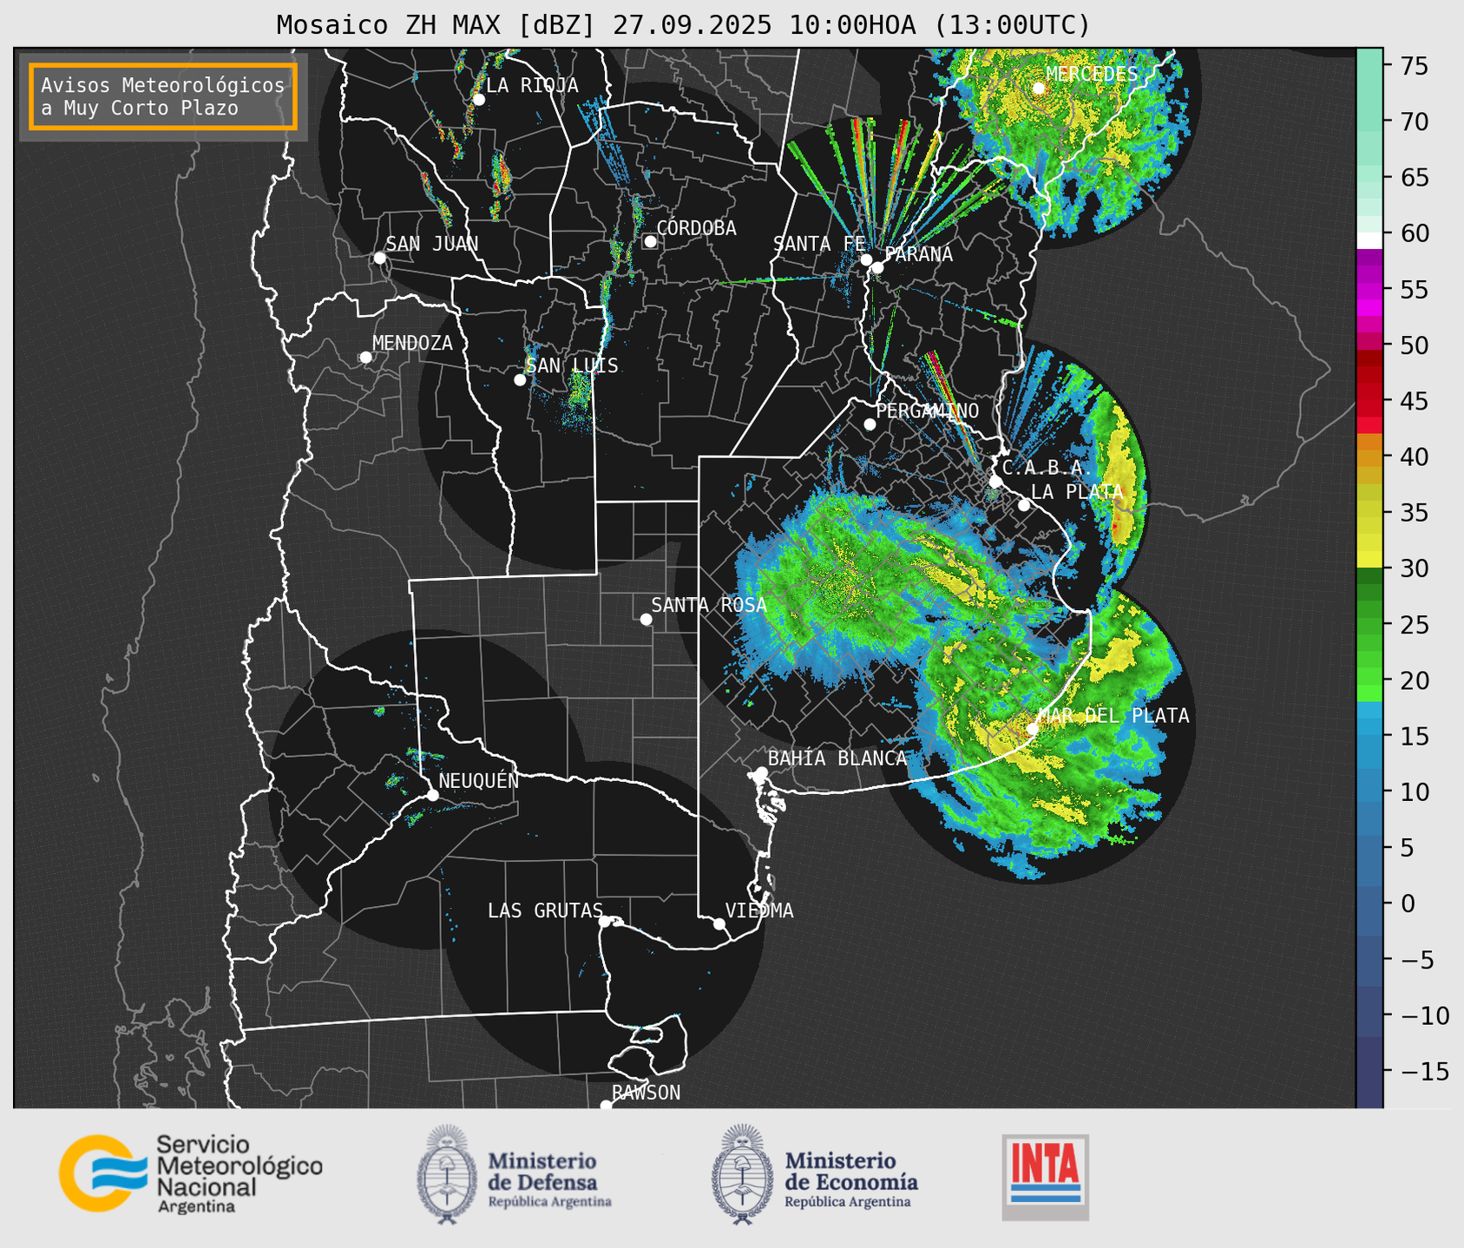Viewport: 1464px width, 1248px height.
Task: Select the LA RIOJA city marker
Action: pyautogui.click(x=478, y=100)
